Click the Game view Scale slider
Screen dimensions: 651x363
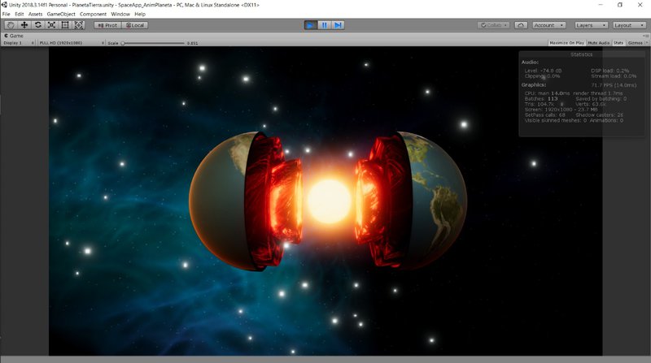[x=153, y=42]
